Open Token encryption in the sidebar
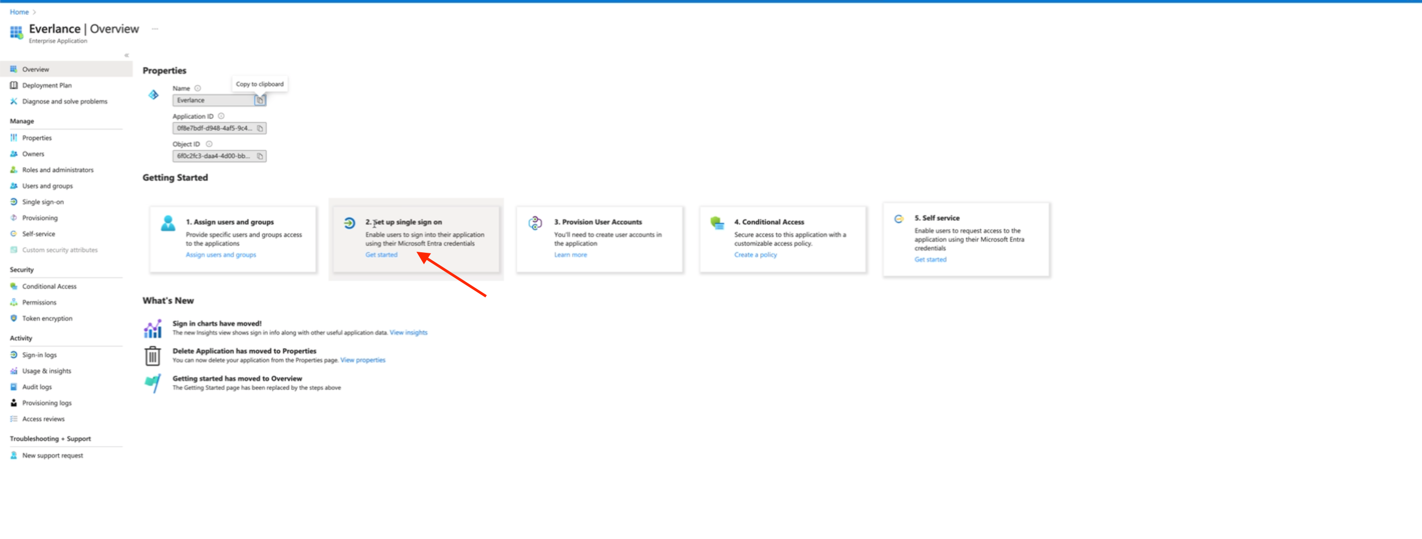1422x539 pixels. (x=47, y=318)
